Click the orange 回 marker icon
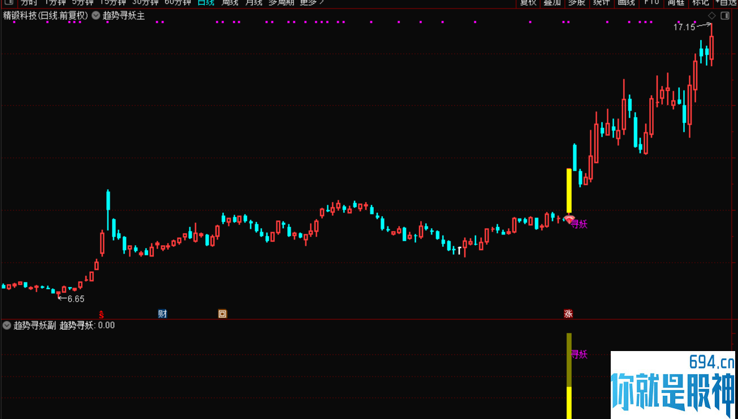 coord(222,314)
